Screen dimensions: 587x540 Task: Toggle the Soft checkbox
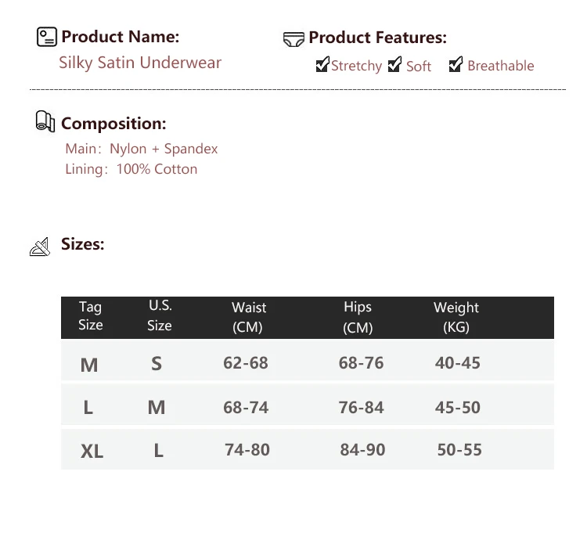[x=395, y=65]
